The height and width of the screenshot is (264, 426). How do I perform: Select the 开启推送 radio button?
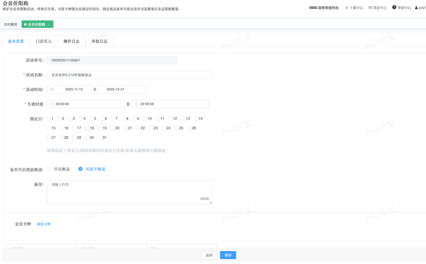pyautogui.click(x=49, y=169)
